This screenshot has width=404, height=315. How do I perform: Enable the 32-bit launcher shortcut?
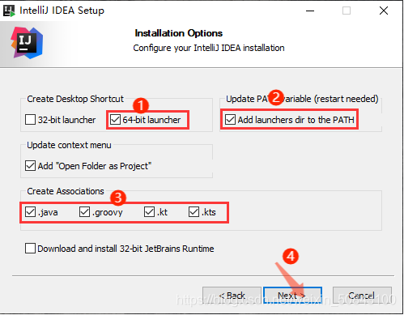[30, 119]
